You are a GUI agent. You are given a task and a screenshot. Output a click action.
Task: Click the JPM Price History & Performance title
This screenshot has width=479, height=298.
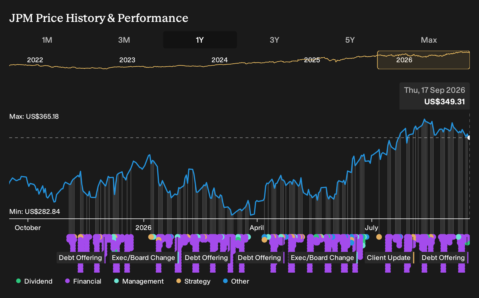[99, 18]
